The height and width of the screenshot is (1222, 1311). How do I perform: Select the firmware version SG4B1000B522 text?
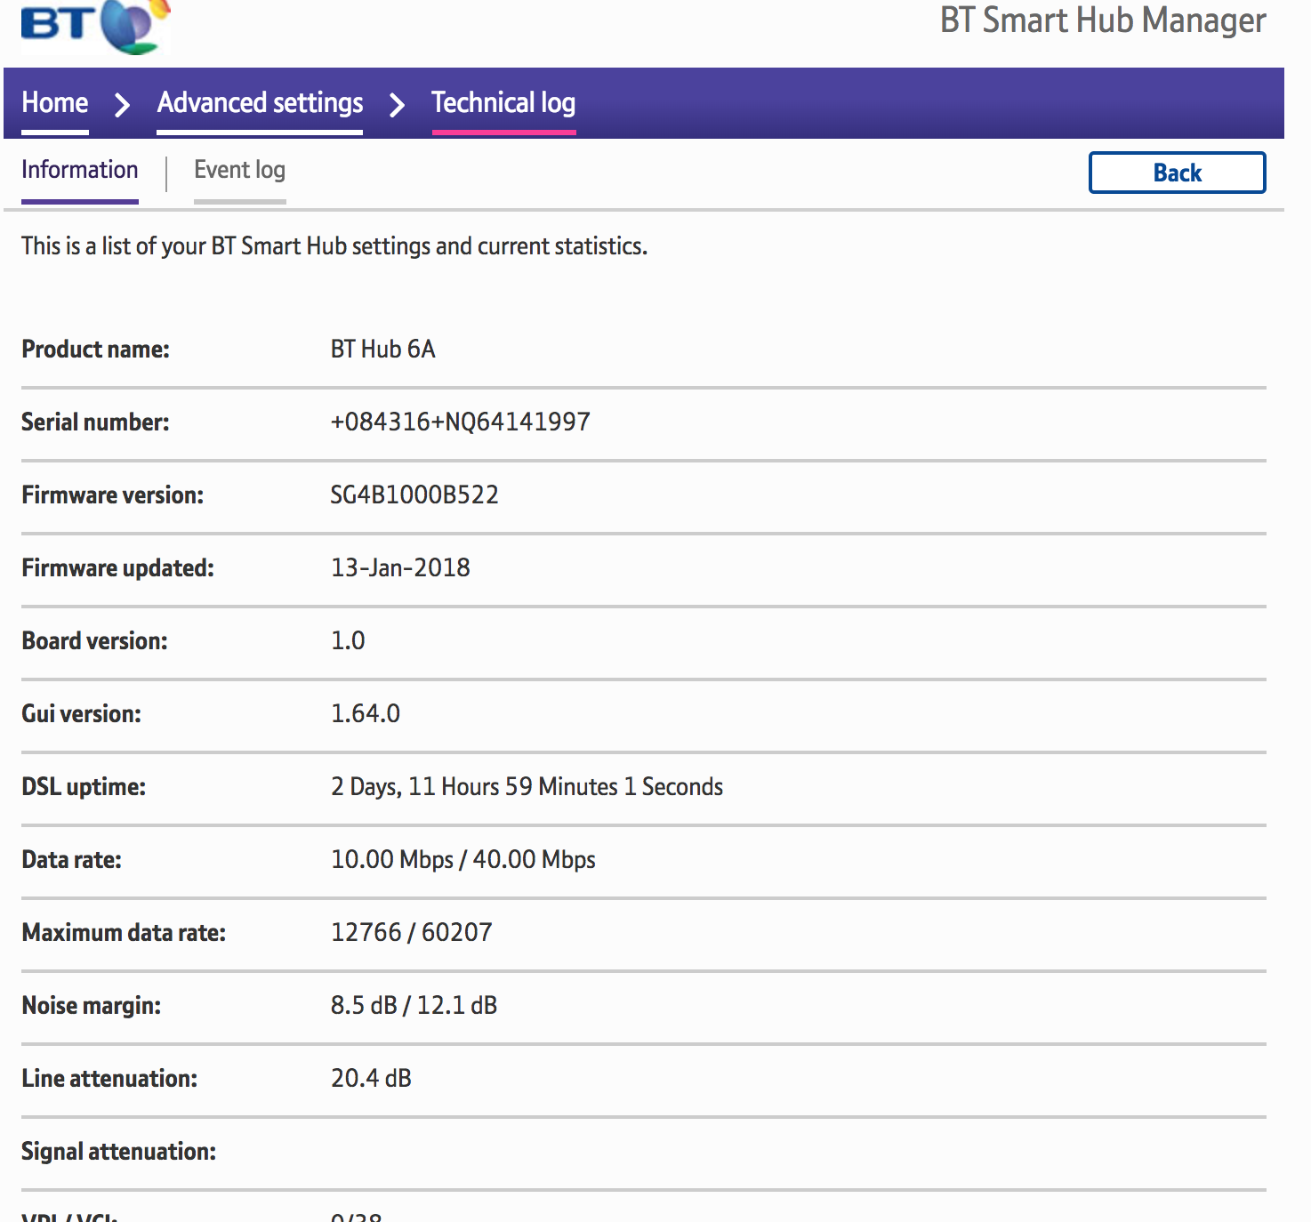[414, 494]
